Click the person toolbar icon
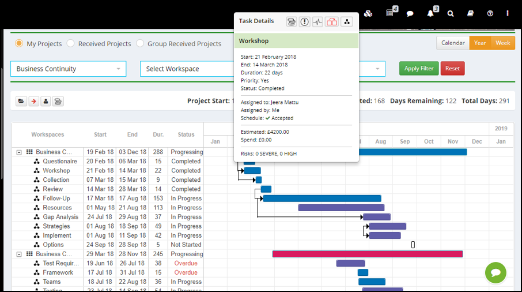 46,101
